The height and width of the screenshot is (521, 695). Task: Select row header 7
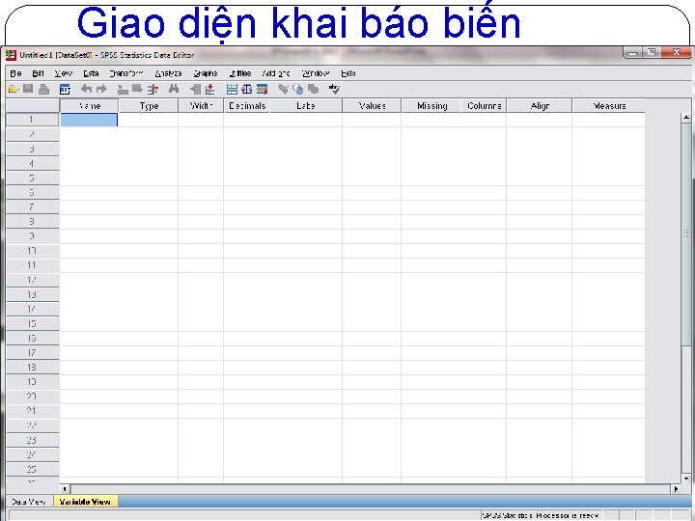tap(33, 206)
